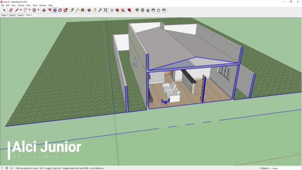Switch to Scene 2 tab
The height and width of the screenshot is (170, 302).
13,15
